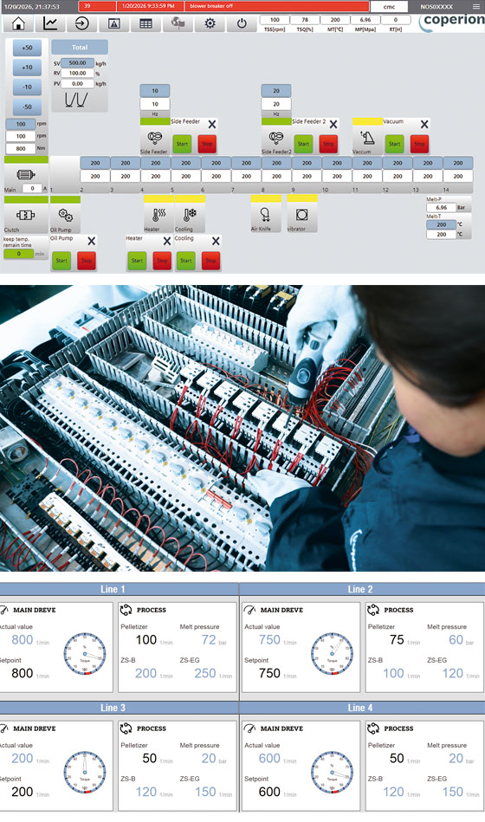This screenshot has width=485, height=822.
Task: Click the Melt-T 200 °C setpoint
Action: pyautogui.click(x=442, y=224)
